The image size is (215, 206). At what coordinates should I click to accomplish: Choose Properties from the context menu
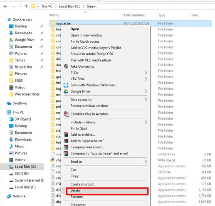78,204
